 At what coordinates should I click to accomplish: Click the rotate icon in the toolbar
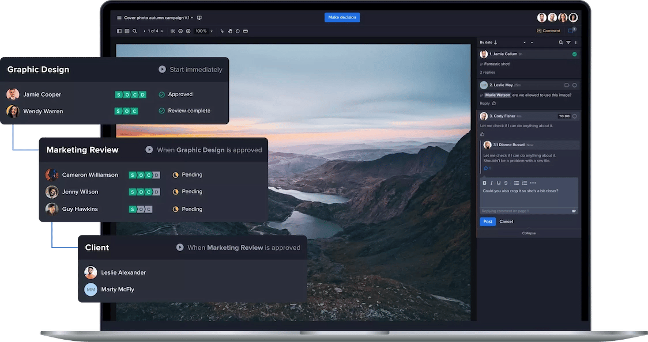[237, 31]
